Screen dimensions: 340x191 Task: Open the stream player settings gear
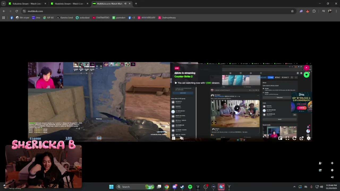[309, 138]
